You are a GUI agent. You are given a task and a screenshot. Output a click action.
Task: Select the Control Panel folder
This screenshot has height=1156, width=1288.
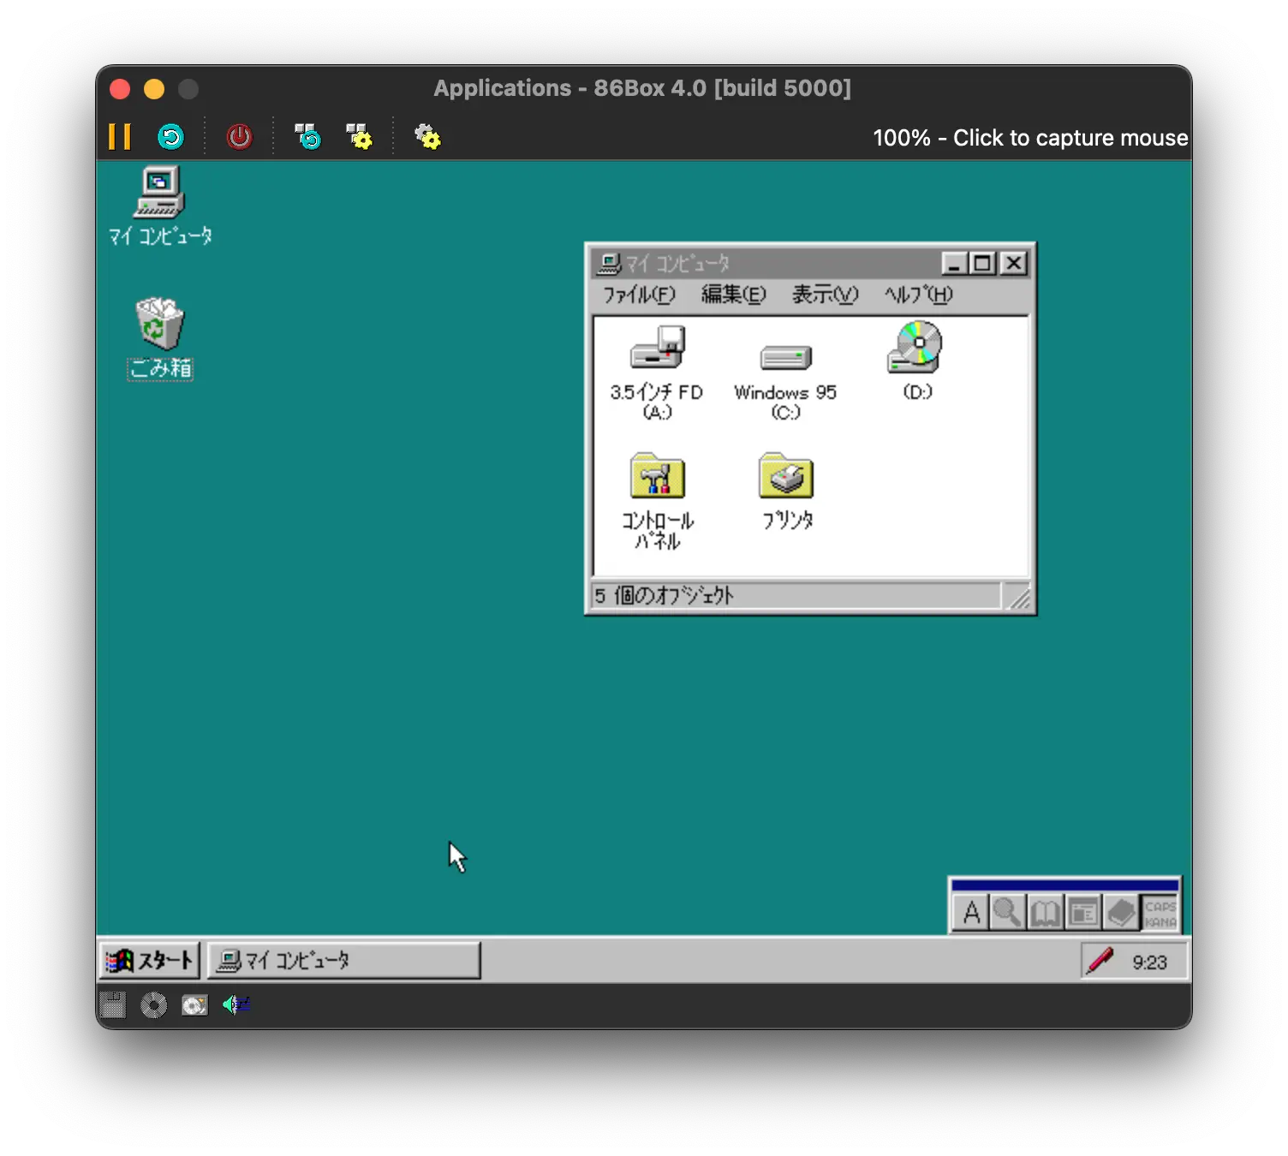tap(657, 501)
